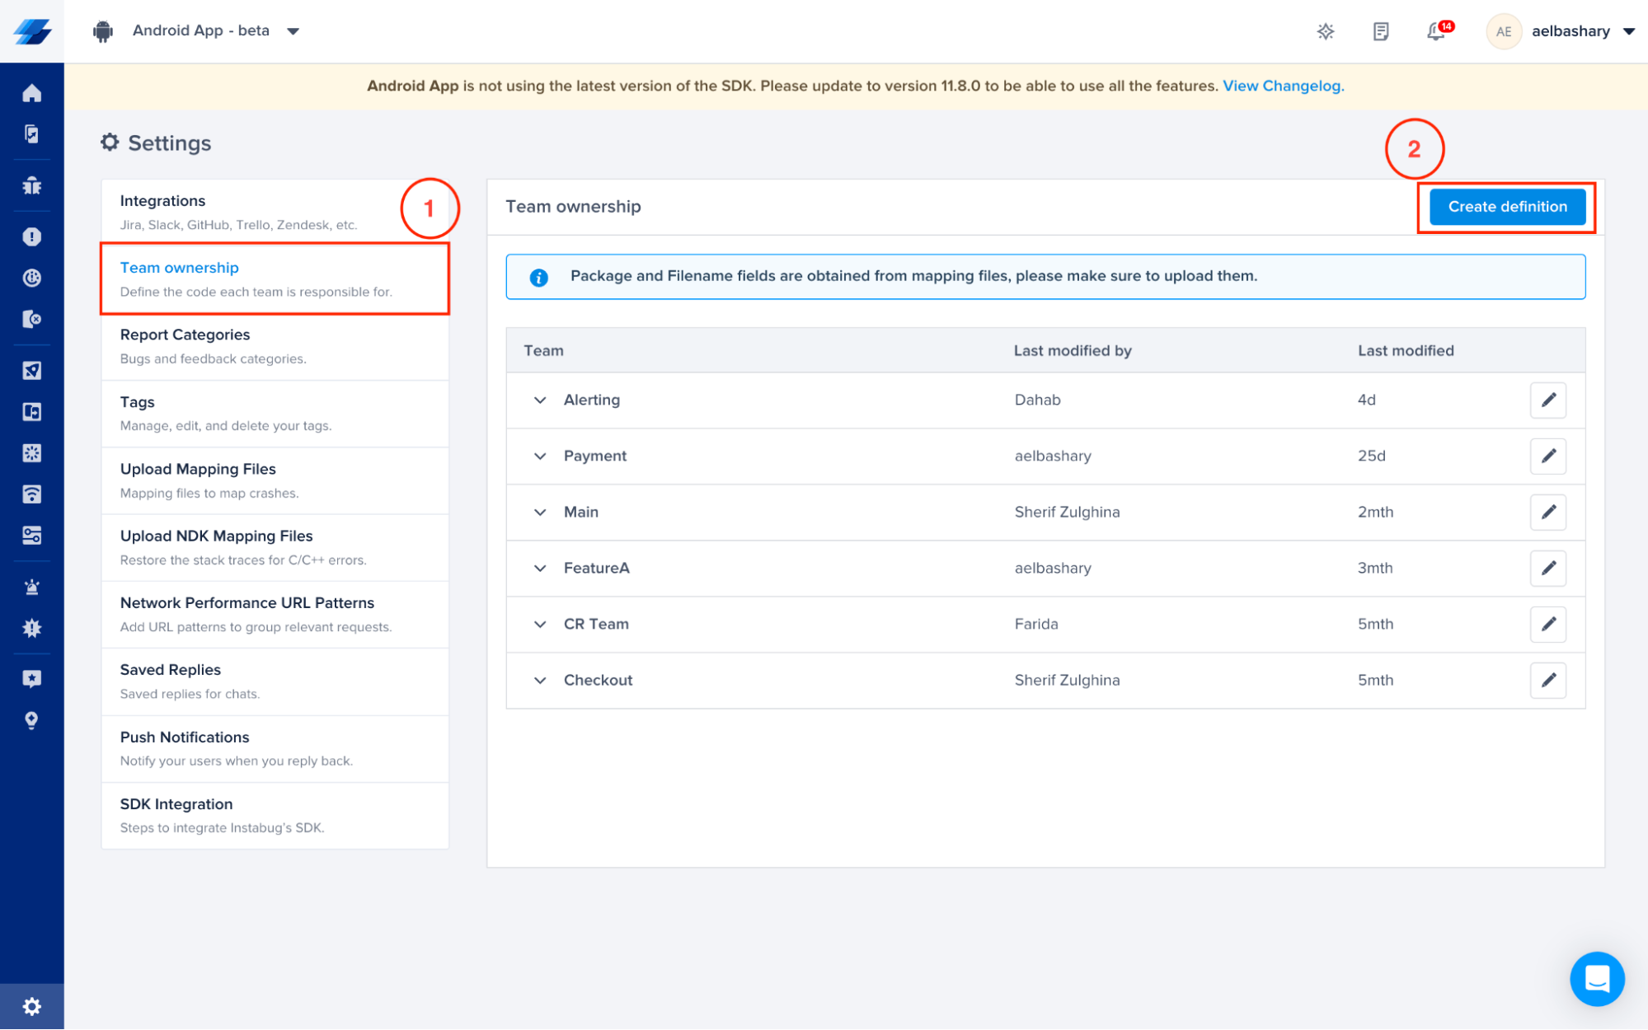The width and height of the screenshot is (1648, 1030).
Task: Click the Last modified by column header
Action: [1072, 350]
